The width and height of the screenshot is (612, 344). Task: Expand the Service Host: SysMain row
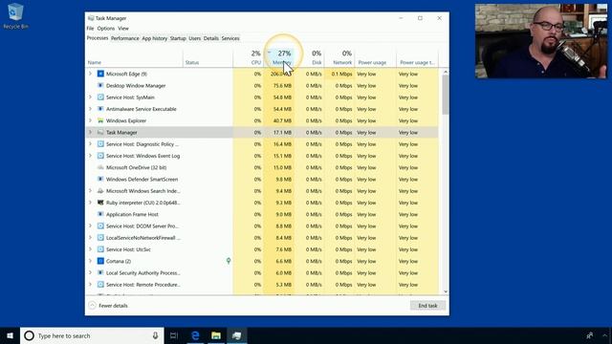tap(90, 97)
